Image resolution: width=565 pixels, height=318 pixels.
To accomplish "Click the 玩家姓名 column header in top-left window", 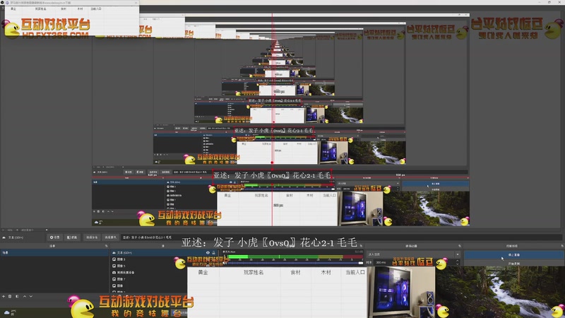I will tap(40, 8).
